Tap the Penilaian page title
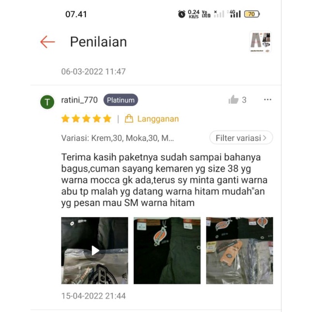312x312 pixels. coord(98,42)
